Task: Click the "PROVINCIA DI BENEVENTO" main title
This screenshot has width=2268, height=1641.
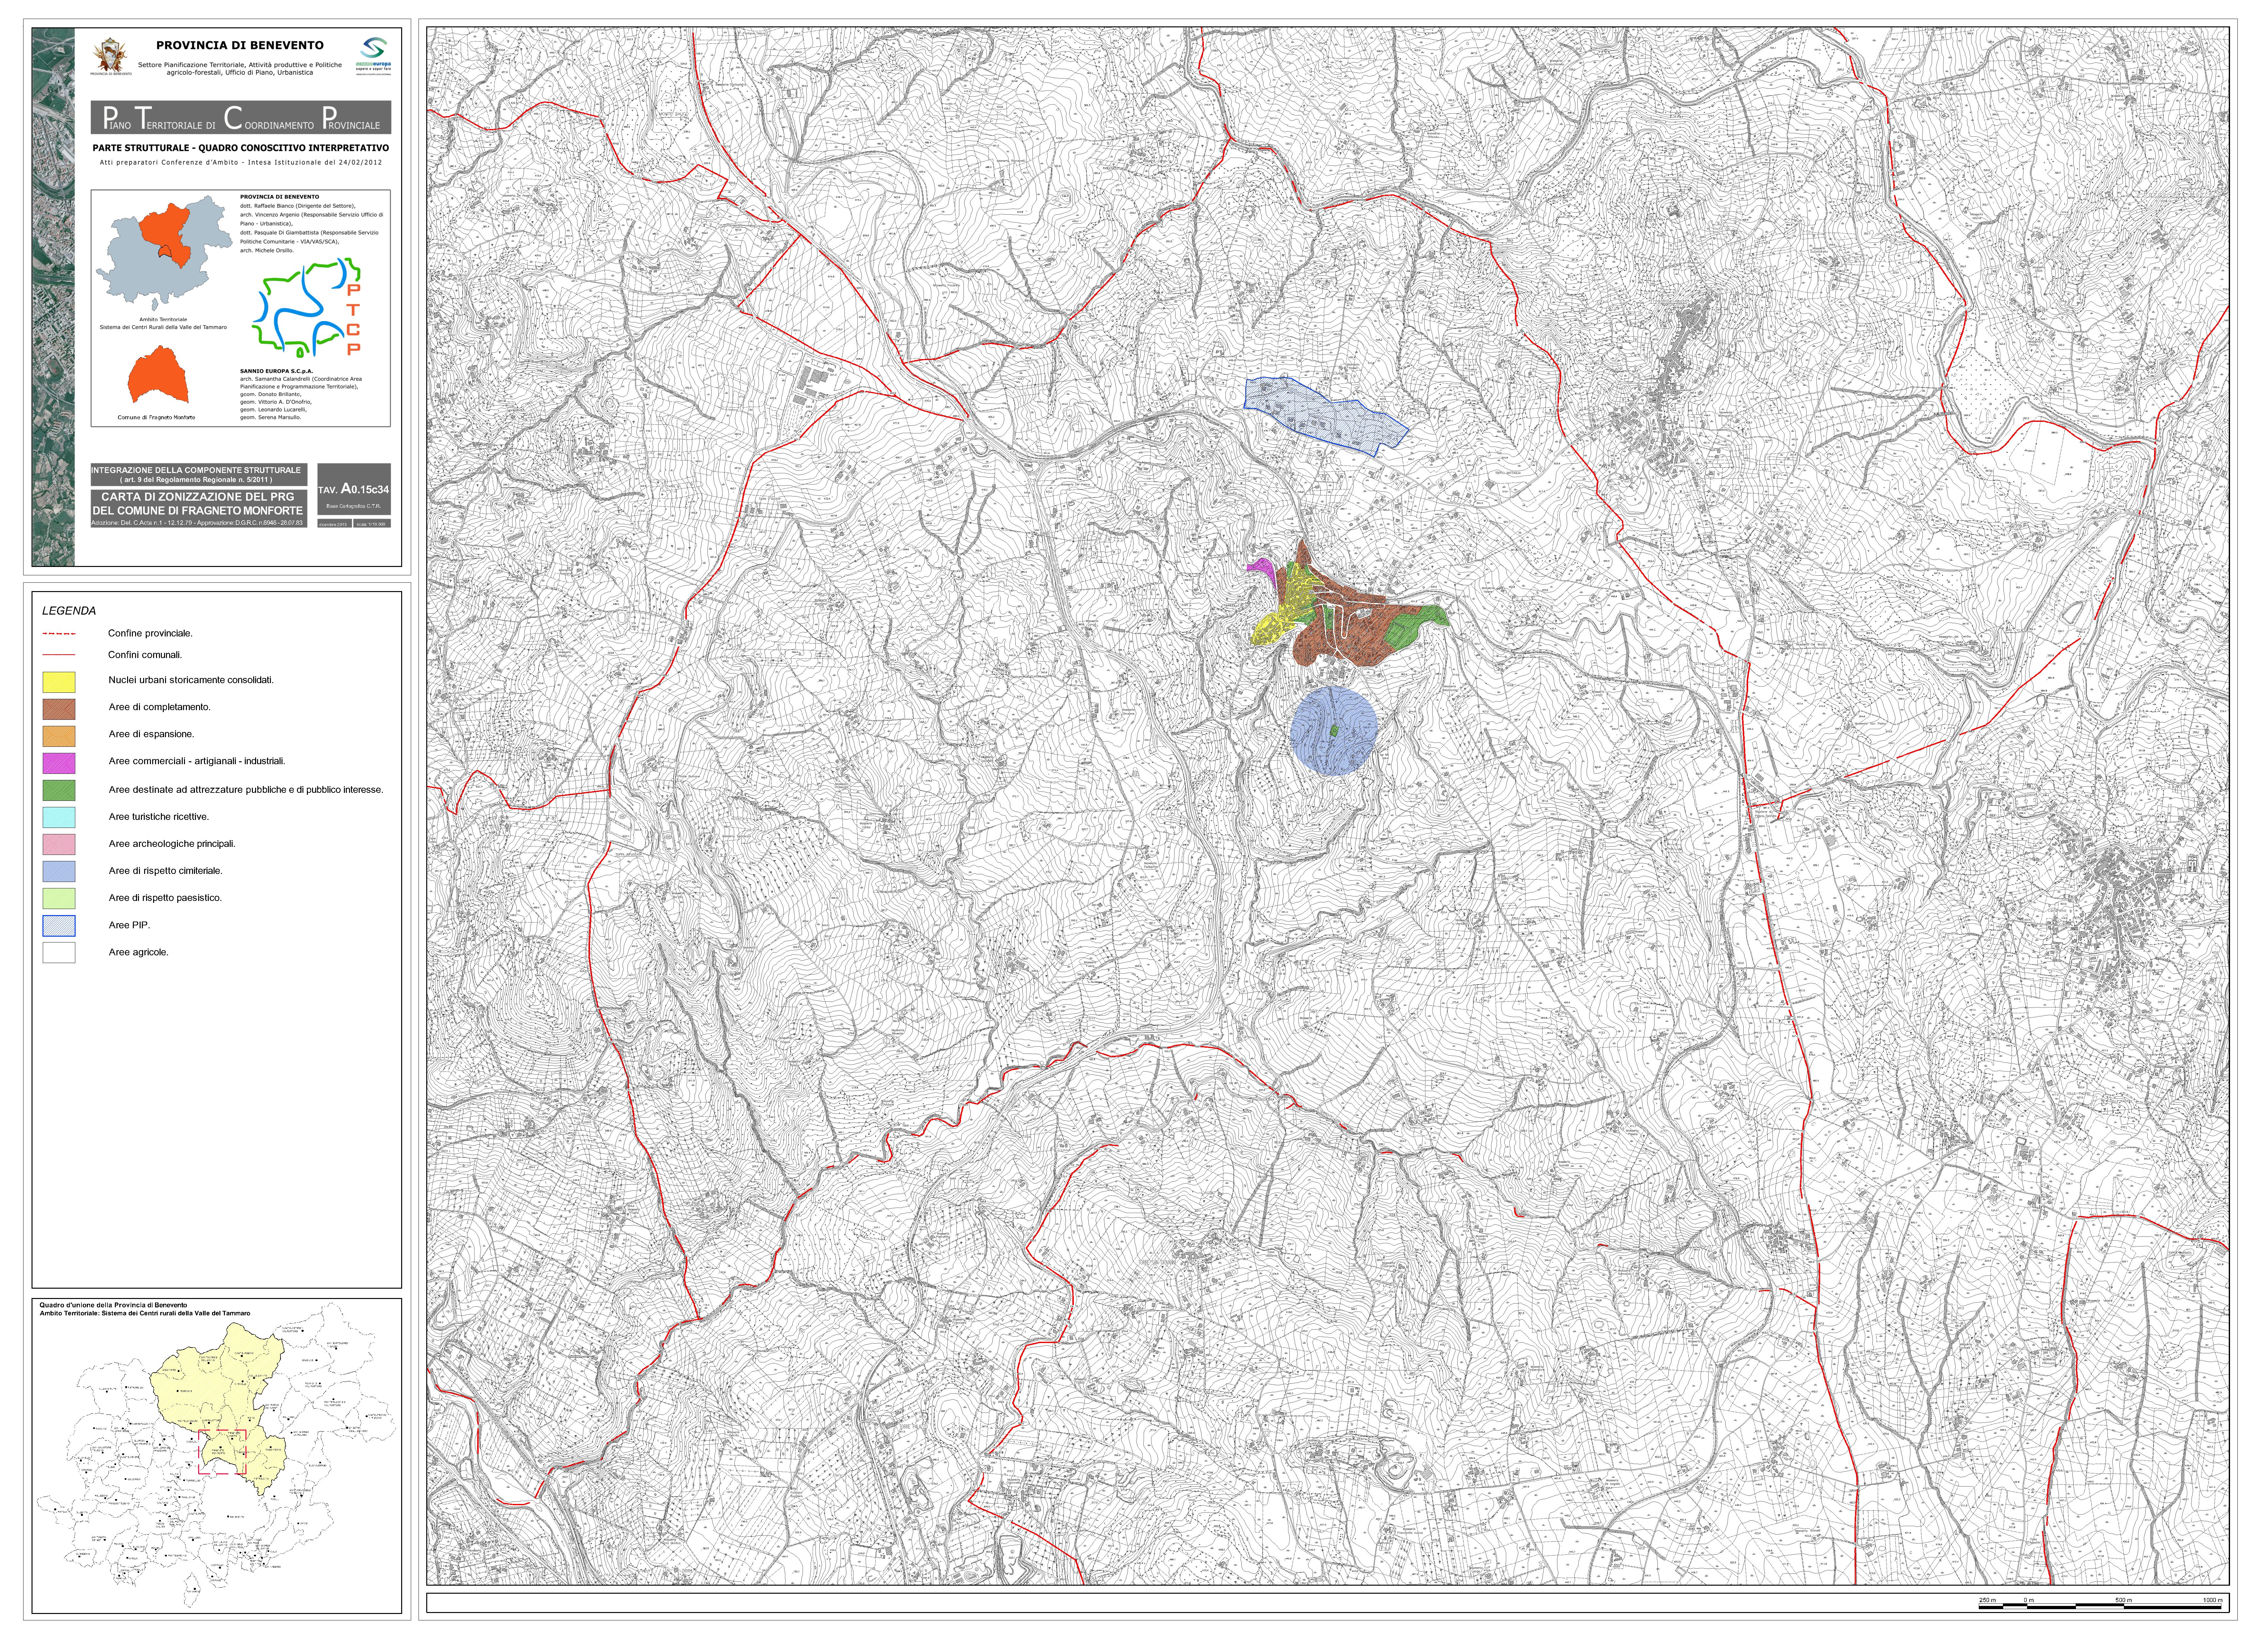Action: pos(240,45)
